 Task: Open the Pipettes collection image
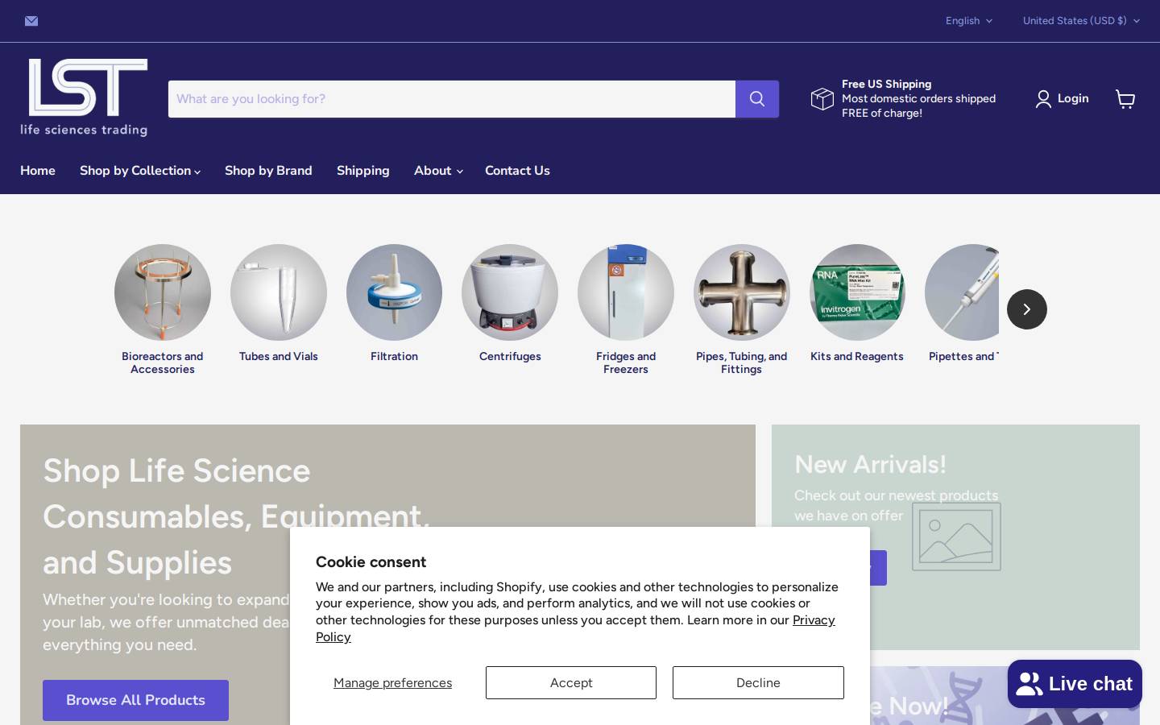(x=962, y=292)
